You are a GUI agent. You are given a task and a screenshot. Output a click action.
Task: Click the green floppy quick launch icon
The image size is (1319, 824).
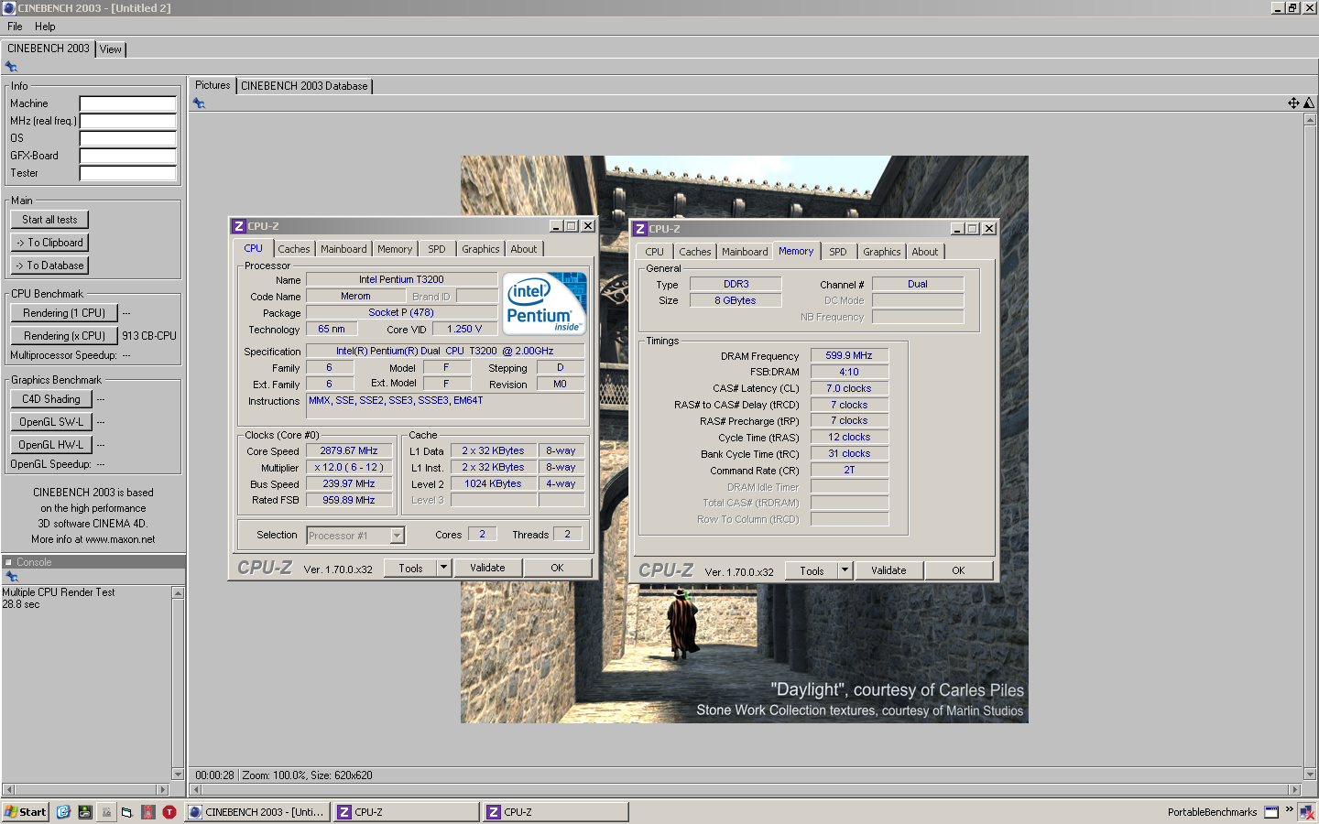85,812
